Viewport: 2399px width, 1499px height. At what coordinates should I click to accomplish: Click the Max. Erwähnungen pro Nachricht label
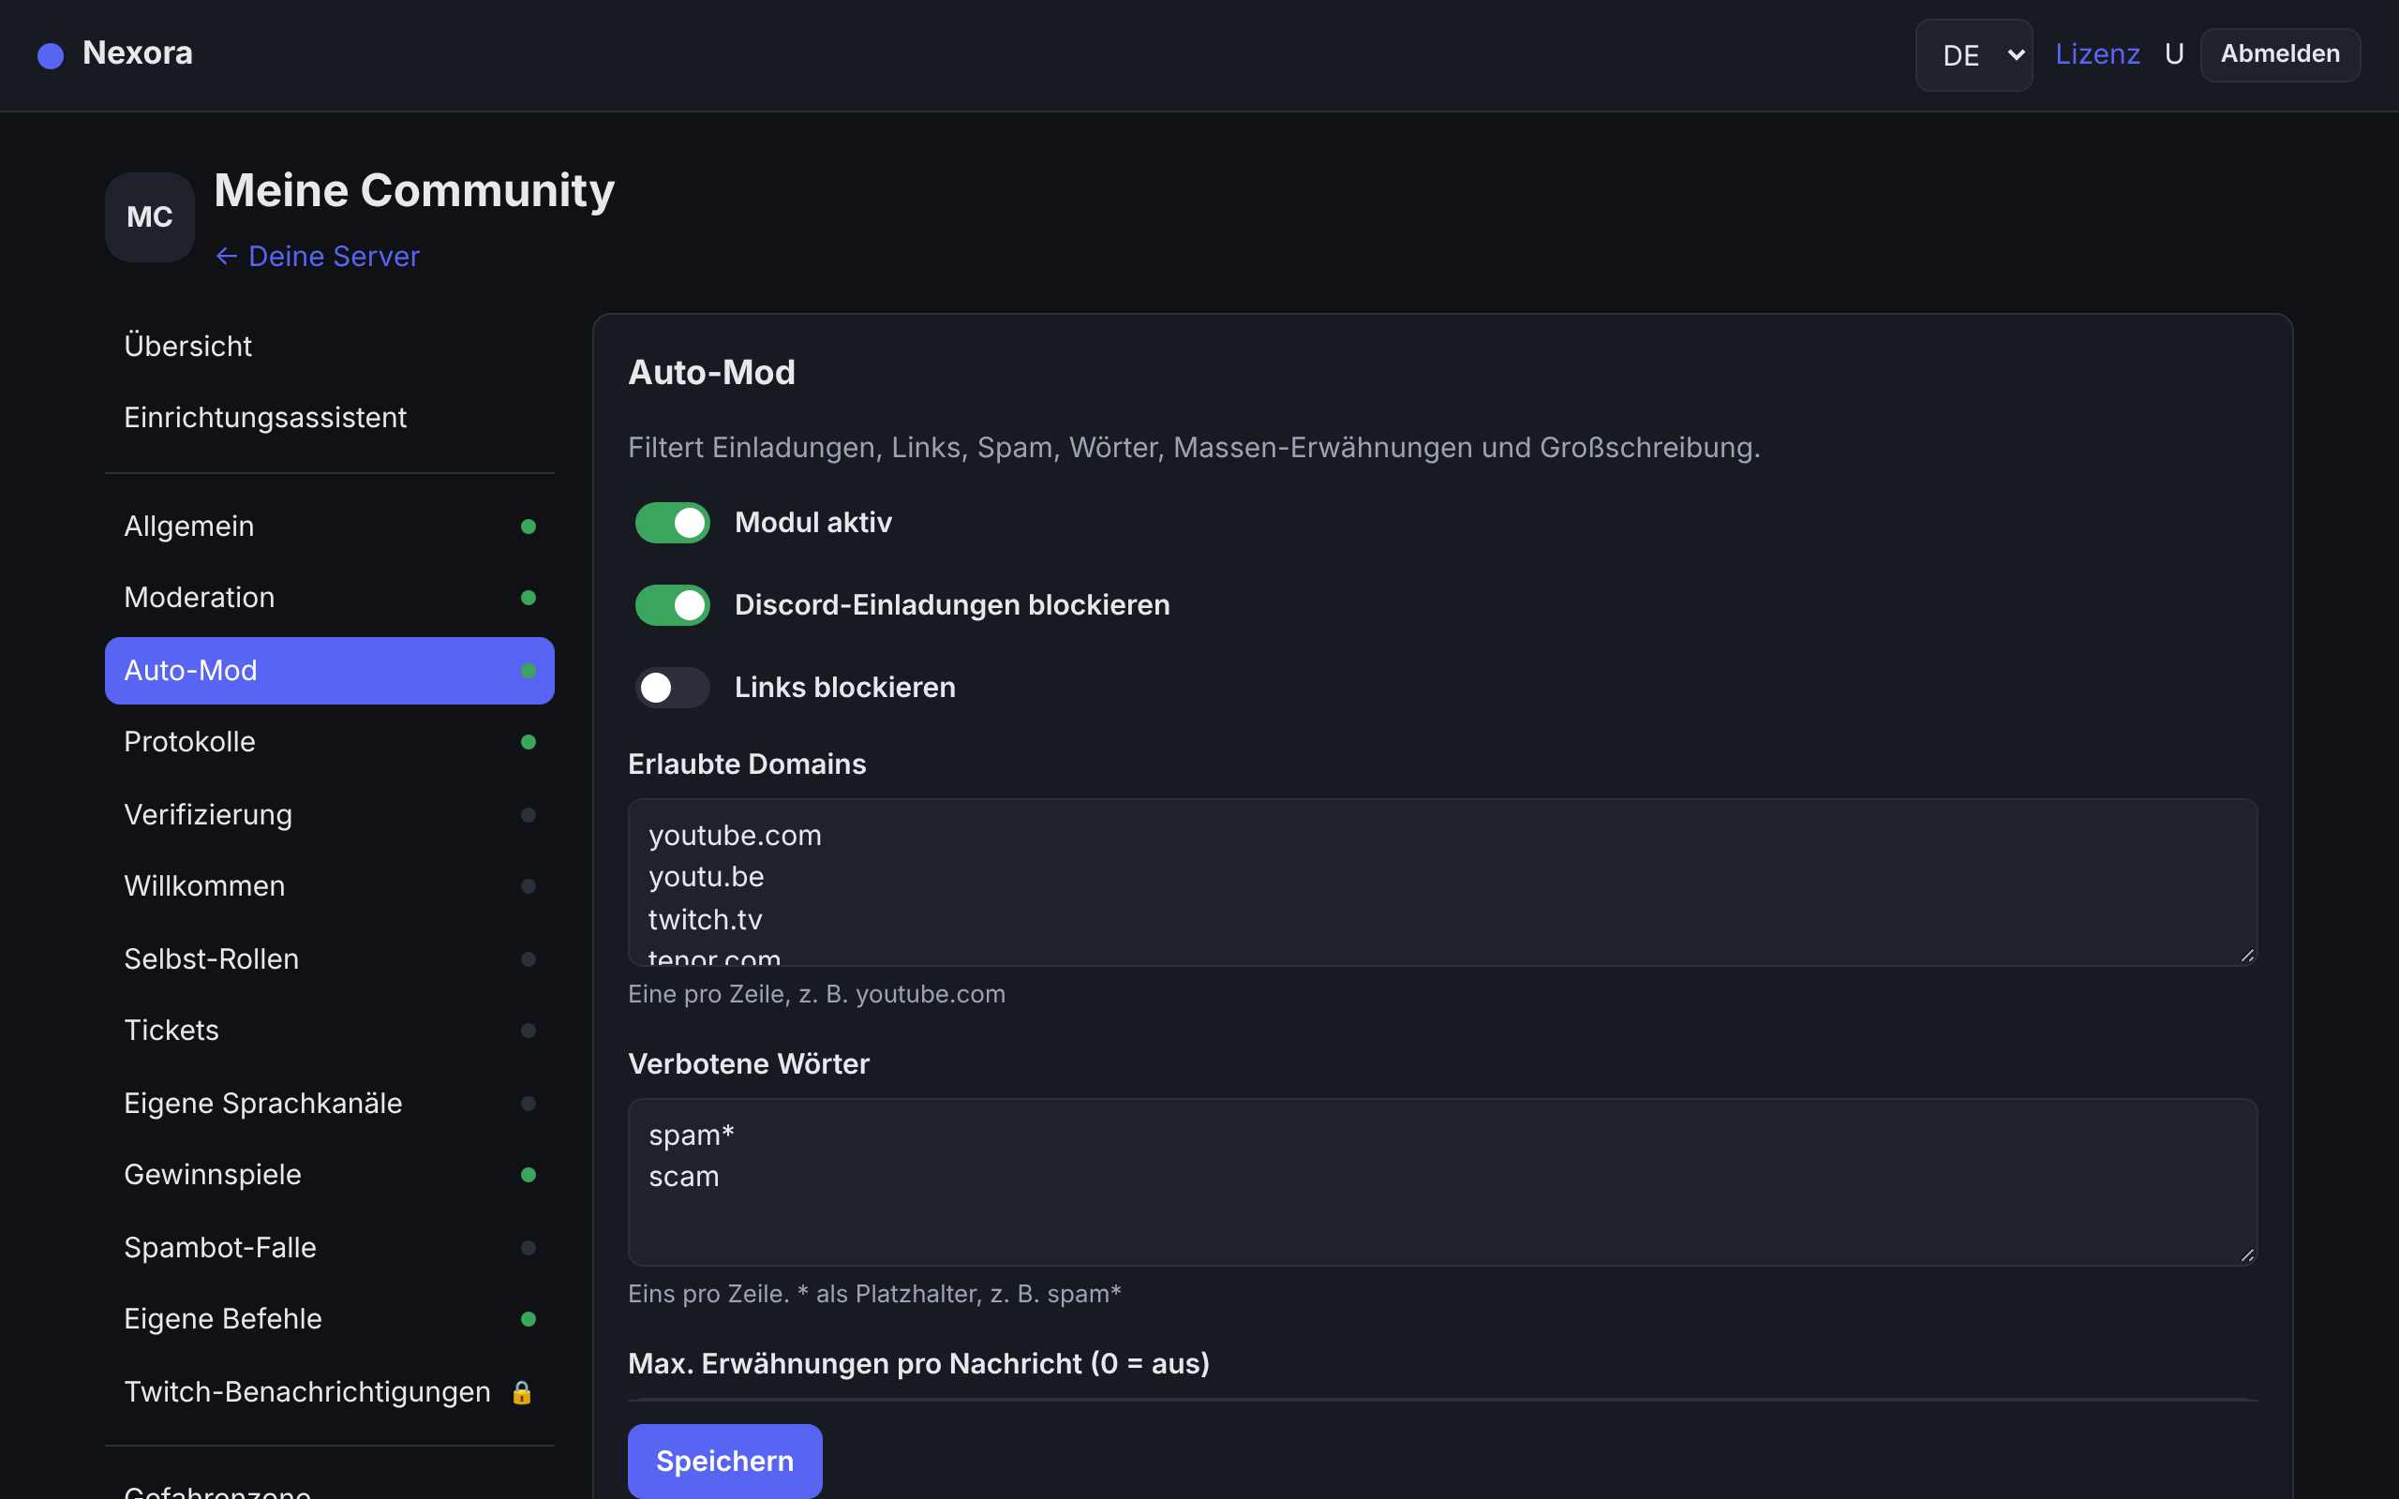(x=918, y=1364)
